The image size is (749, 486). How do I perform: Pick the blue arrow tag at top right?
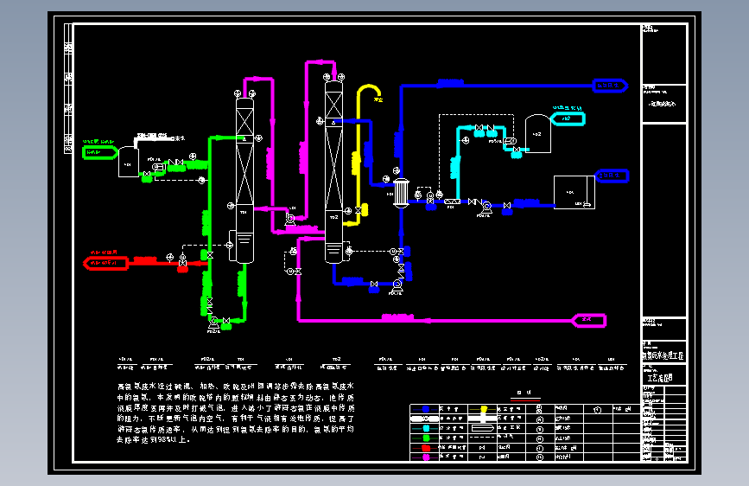[610, 86]
